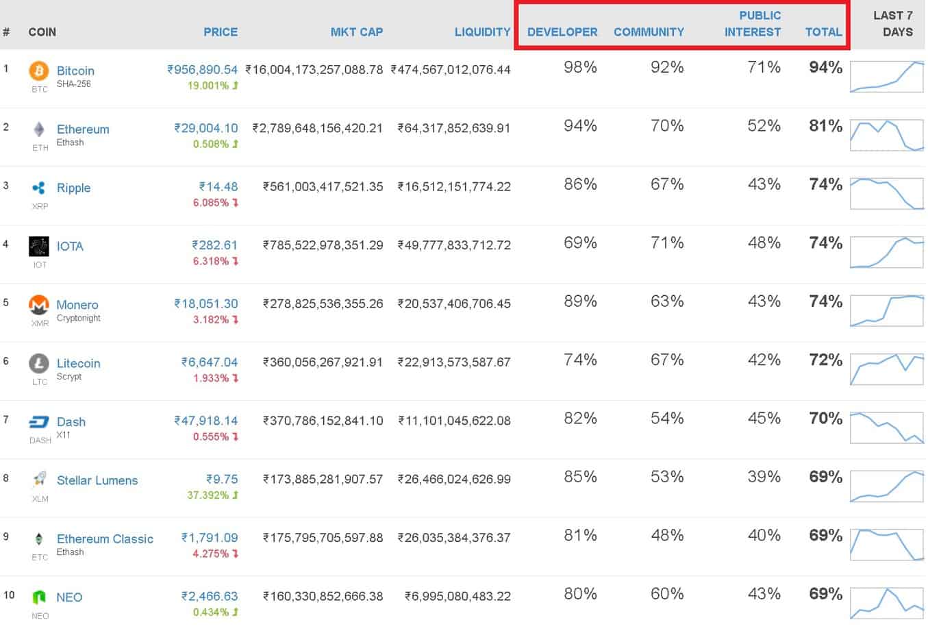Click Litecoin price ₹6,647.04

click(210, 362)
